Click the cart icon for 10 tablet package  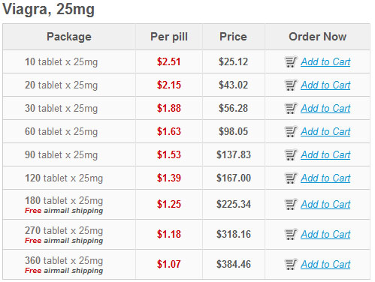291,61
